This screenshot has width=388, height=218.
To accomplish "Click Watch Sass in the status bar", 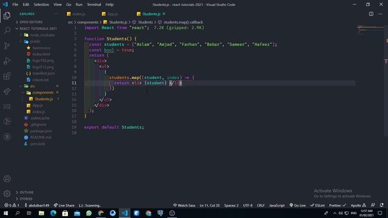I will pyautogui.click(x=184, y=205).
